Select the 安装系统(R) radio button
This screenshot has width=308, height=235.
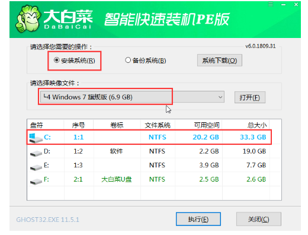click(56, 60)
